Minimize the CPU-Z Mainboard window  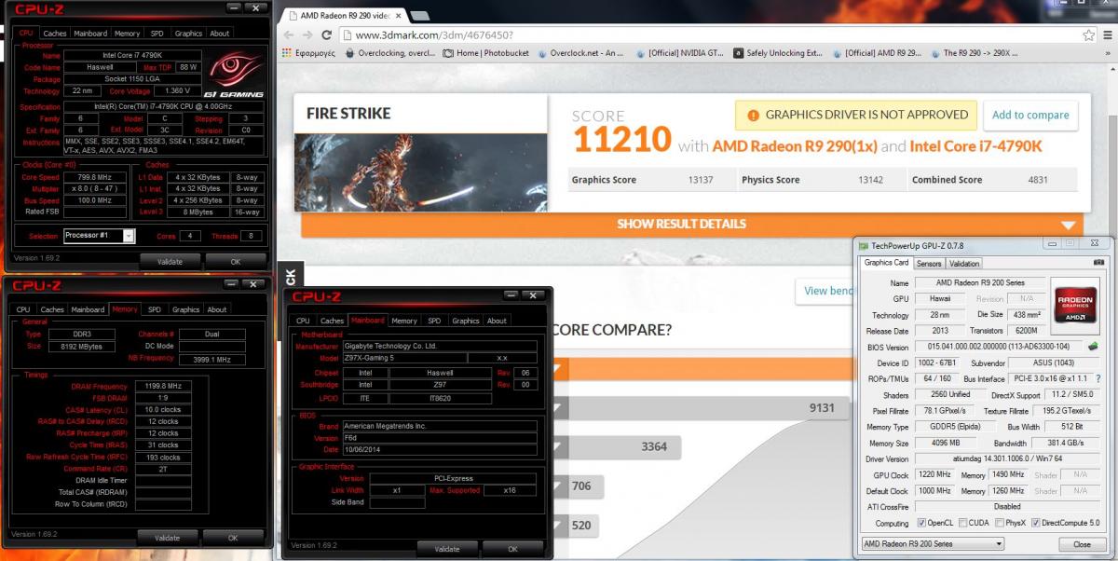pyautogui.click(x=512, y=296)
